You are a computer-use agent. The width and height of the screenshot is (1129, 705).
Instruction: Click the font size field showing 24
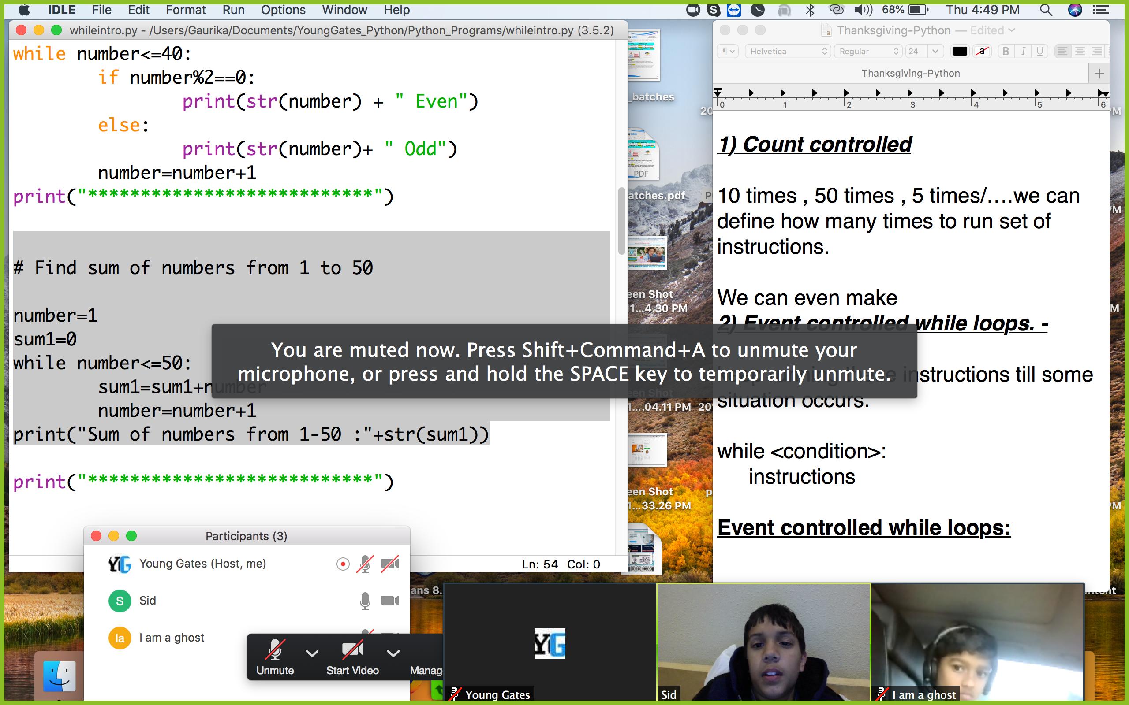point(916,51)
